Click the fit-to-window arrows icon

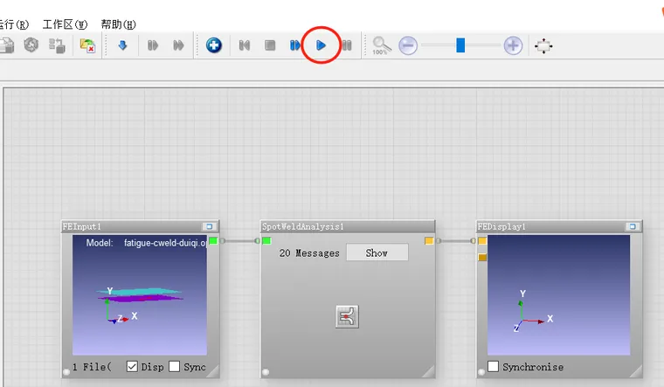(x=543, y=45)
